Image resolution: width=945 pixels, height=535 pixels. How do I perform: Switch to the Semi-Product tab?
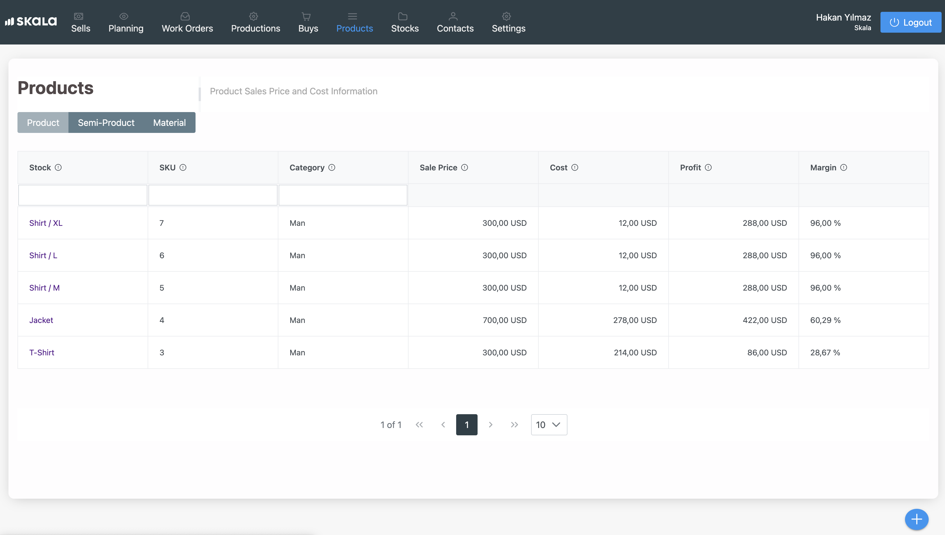(106, 122)
